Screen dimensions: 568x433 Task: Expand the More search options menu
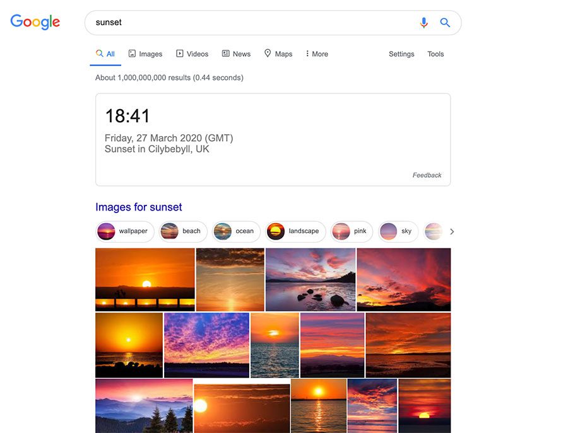(x=317, y=54)
